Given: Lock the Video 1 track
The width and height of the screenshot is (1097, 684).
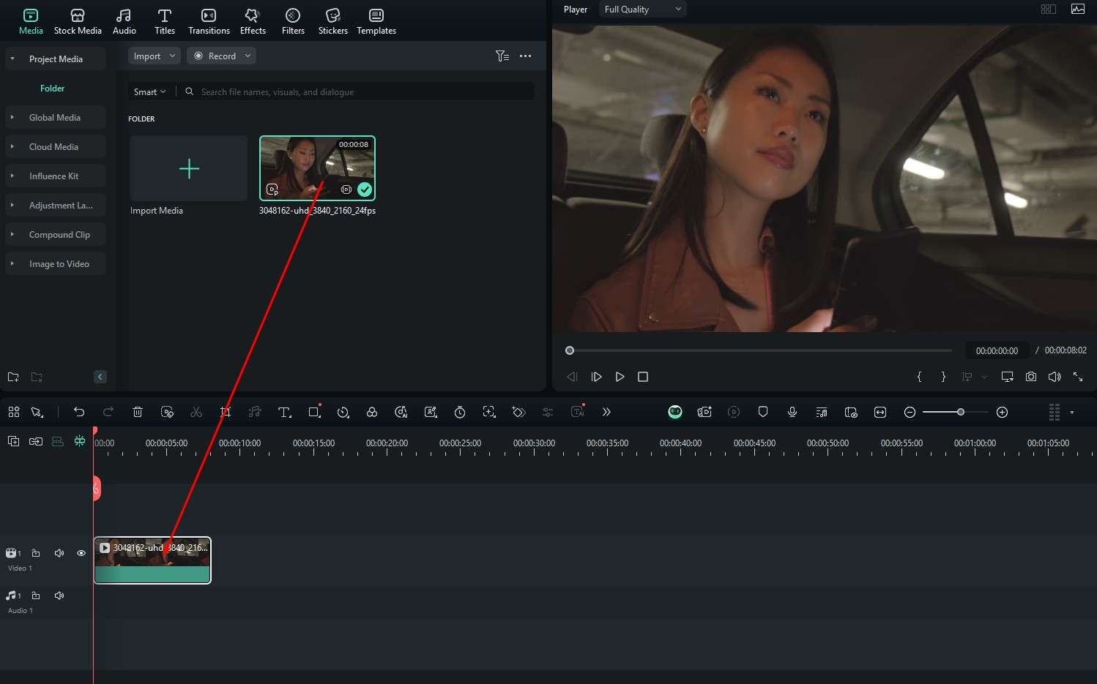Looking at the screenshot, I should pos(36,553).
